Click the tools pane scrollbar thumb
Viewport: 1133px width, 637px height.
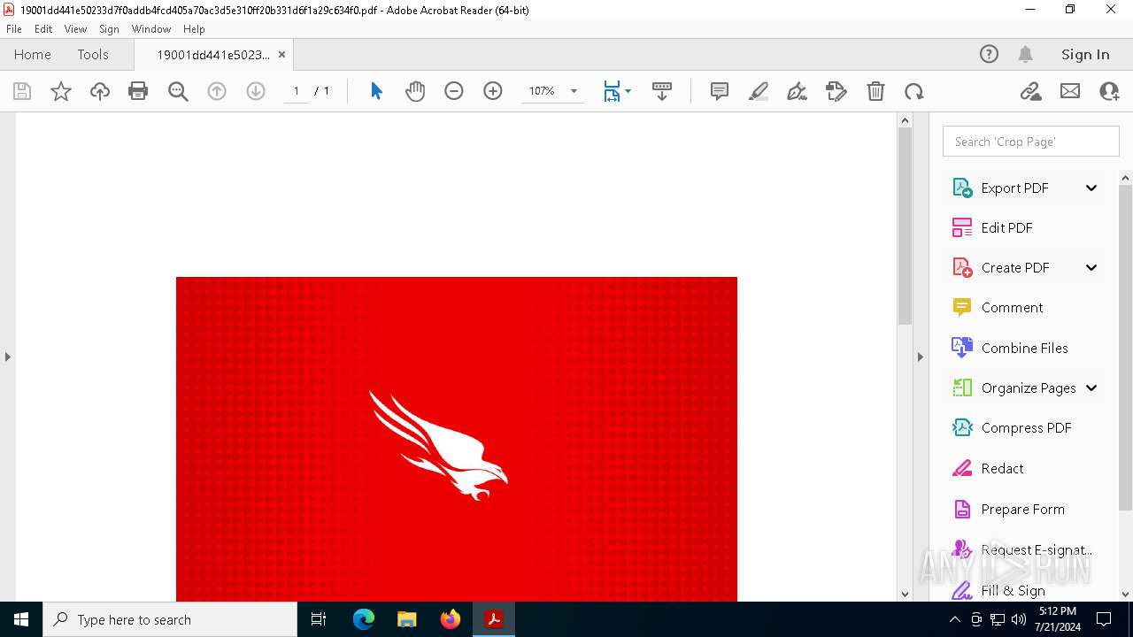coord(1126,347)
